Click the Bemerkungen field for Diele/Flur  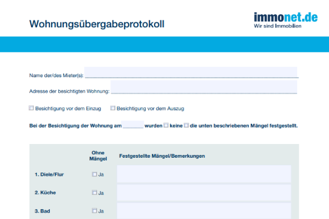203,174
